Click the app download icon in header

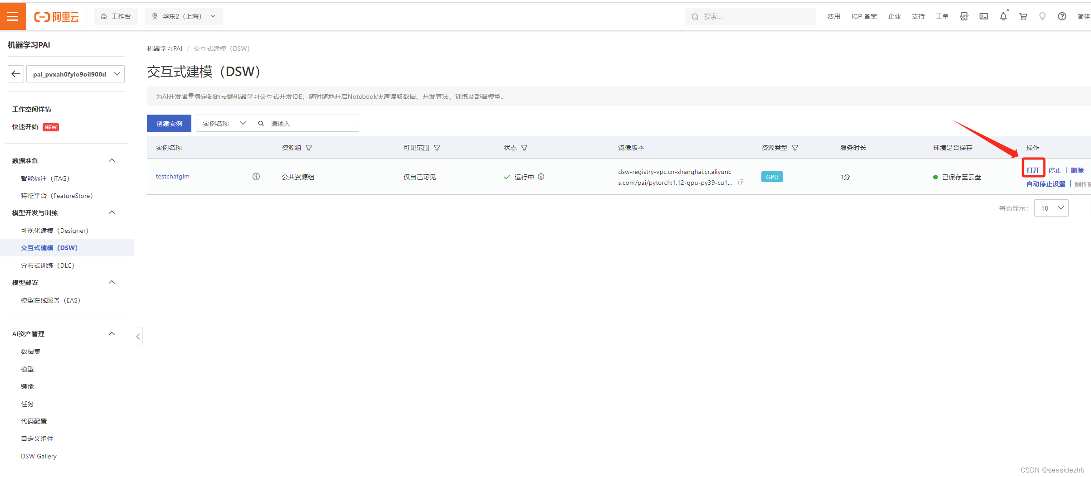coord(964,16)
